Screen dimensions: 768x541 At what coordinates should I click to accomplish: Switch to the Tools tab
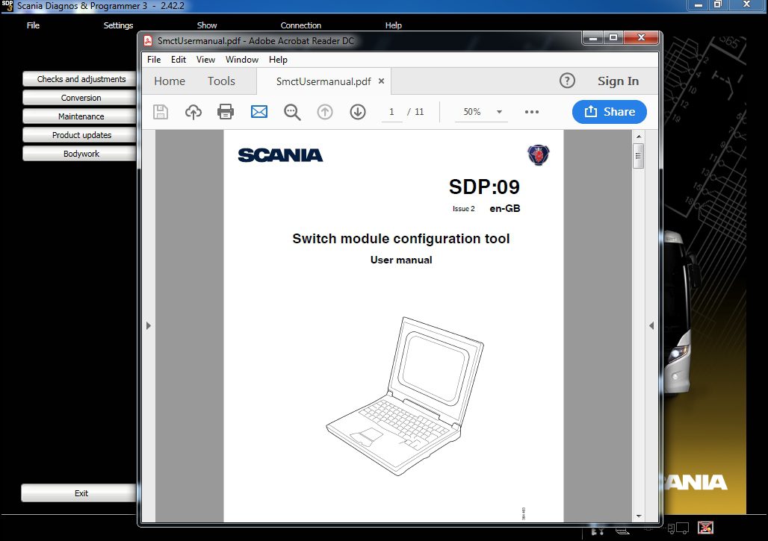click(x=220, y=81)
